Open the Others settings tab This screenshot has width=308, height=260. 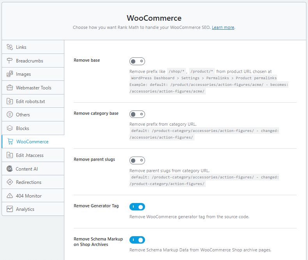(23, 115)
